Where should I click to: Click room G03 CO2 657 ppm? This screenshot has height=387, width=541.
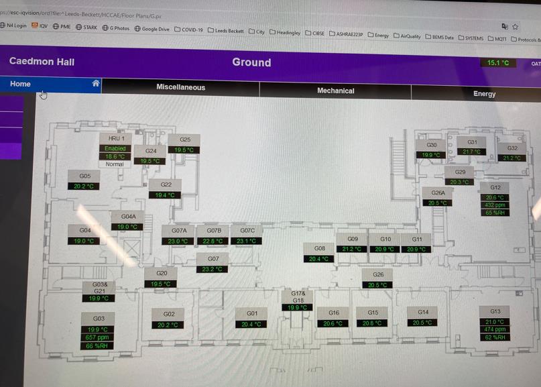click(x=97, y=337)
